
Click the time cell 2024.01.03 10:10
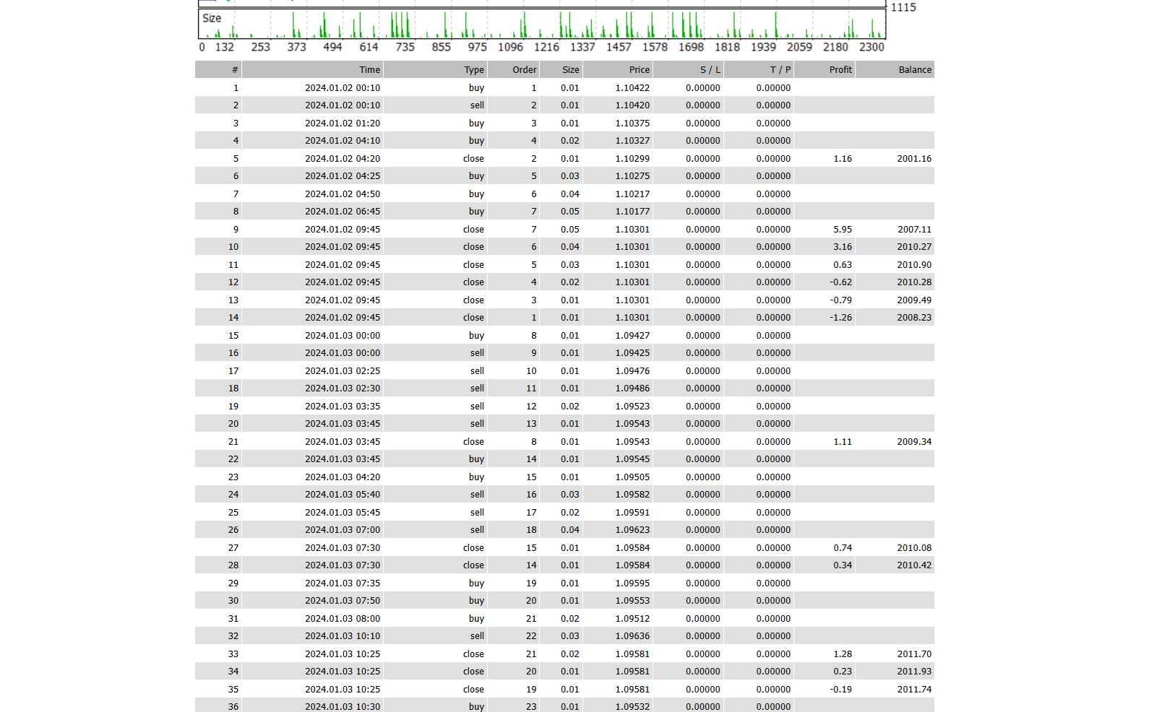pyautogui.click(x=342, y=636)
